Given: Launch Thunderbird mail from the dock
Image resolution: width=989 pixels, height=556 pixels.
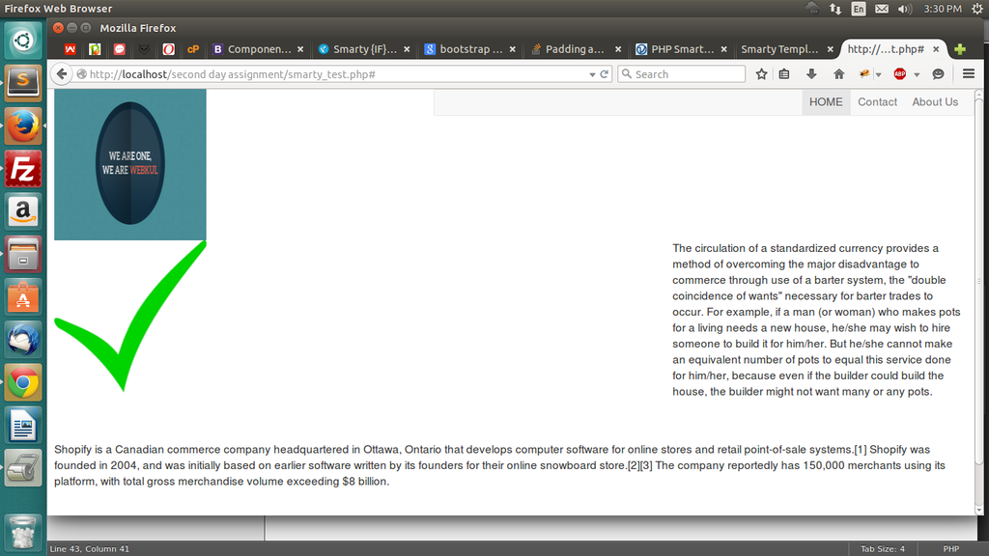Looking at the screenshot, I should pos(23,340).
